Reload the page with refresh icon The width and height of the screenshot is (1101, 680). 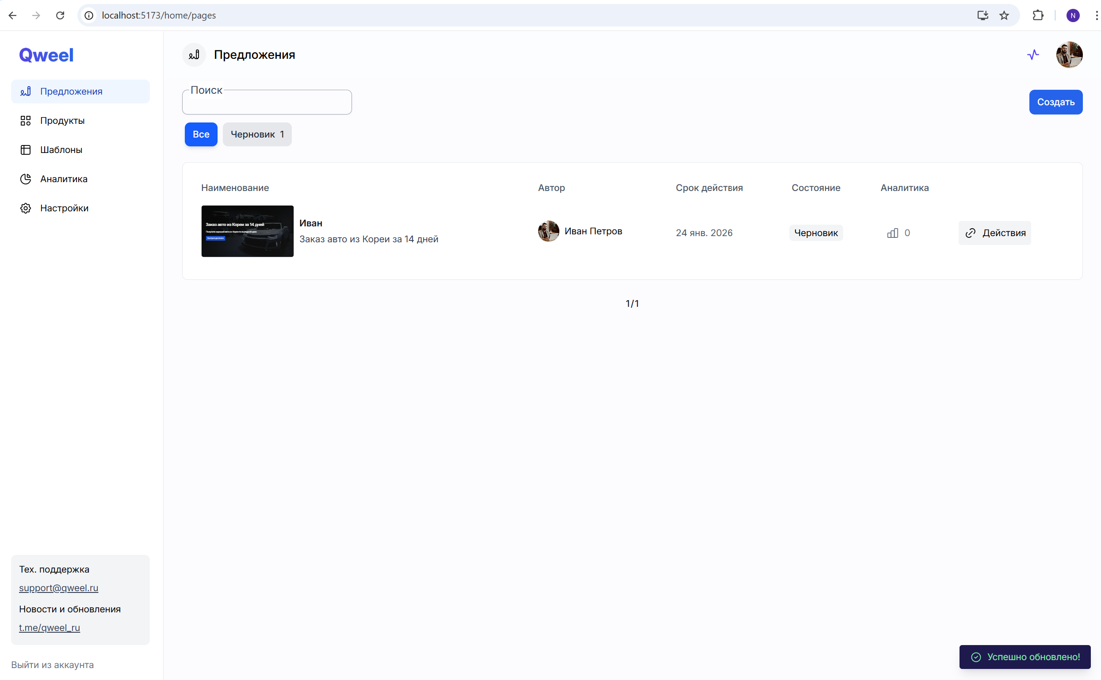(x=60, y=15)
